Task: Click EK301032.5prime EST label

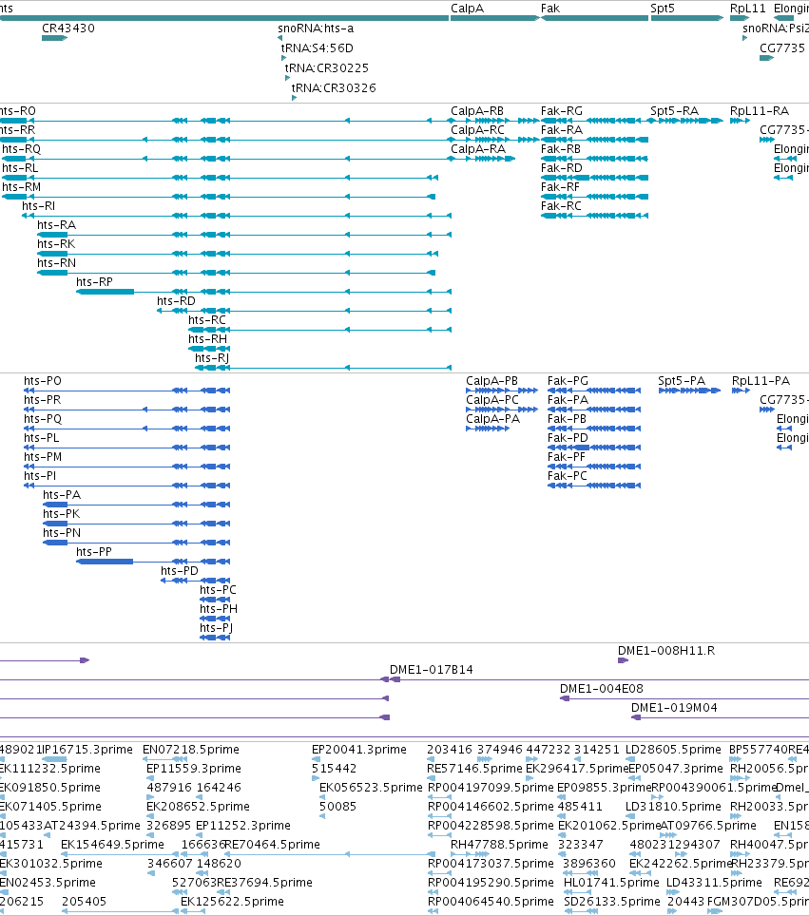Action: click(50, 864)
